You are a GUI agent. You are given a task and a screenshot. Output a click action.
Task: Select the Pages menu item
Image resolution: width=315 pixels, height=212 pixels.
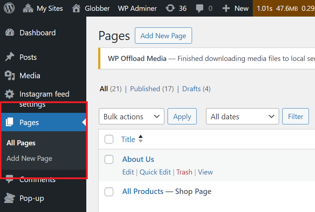click(x=29, y=122)
